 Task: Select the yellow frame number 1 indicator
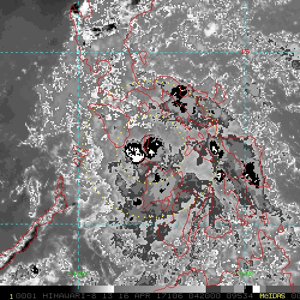tap(11, 296)
